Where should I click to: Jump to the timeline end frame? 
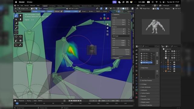[81, 101]
